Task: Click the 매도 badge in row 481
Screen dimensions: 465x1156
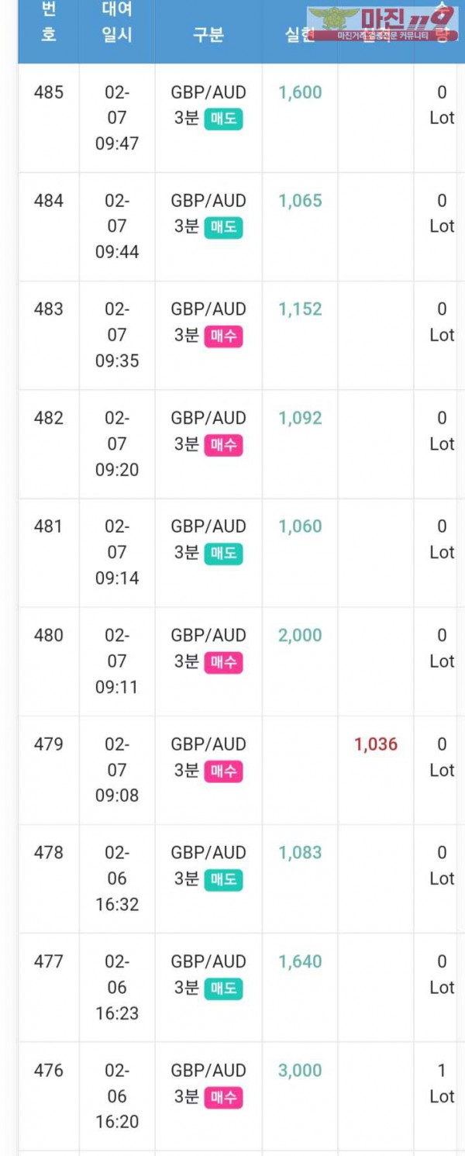Action: [x=223, y=553]
